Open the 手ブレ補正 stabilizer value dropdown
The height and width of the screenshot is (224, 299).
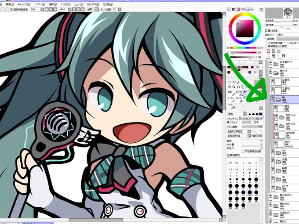[x=120, y=9]
